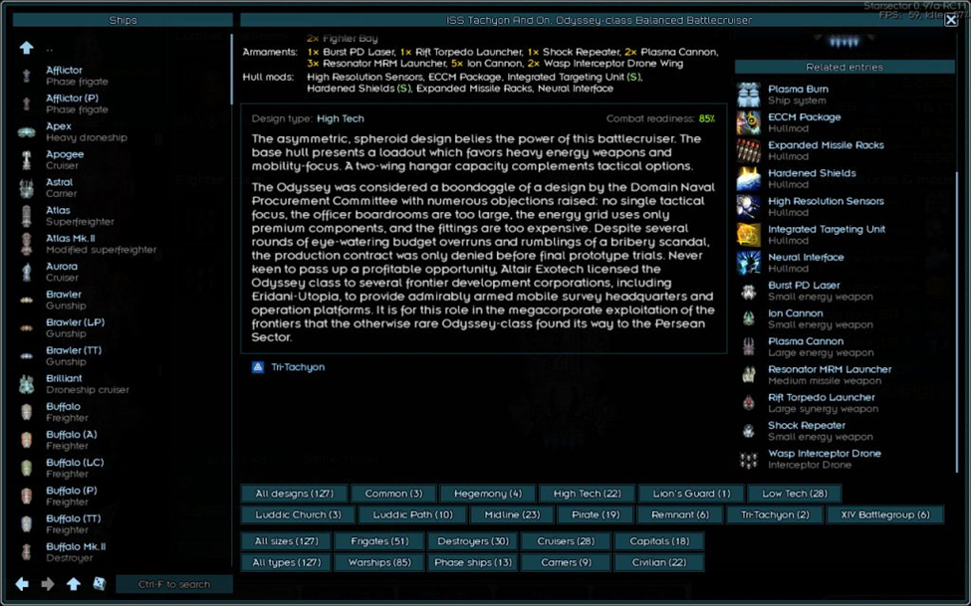The image size is (971, 606).
Task: Toggle the Phase ships type filter
Action: point(473,562)
